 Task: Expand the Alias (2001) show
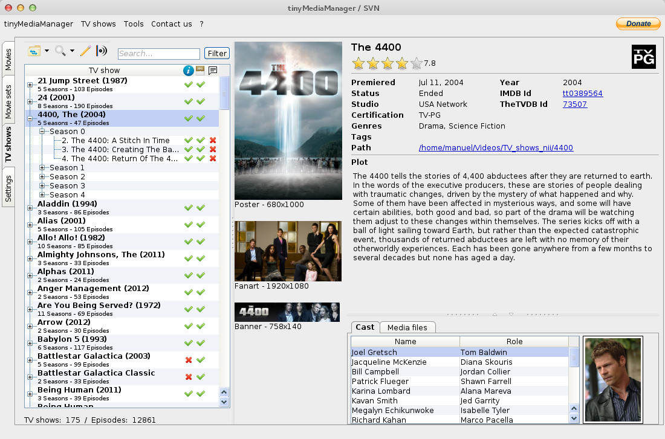[x=30, y=225]
